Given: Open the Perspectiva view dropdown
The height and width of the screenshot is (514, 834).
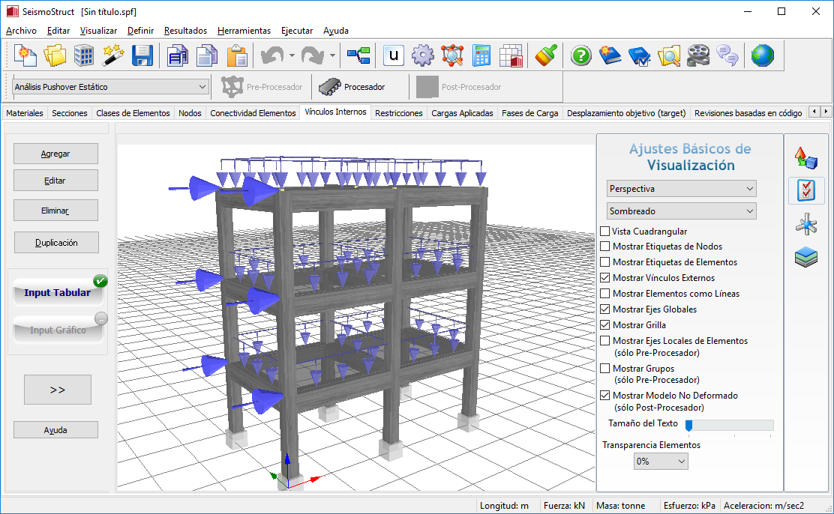Looking at the screenshot, I should pos(681,189).
